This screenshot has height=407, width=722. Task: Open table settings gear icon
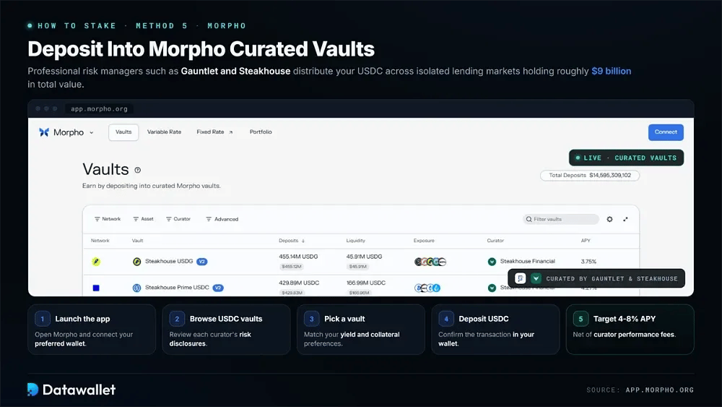[609, 219]
